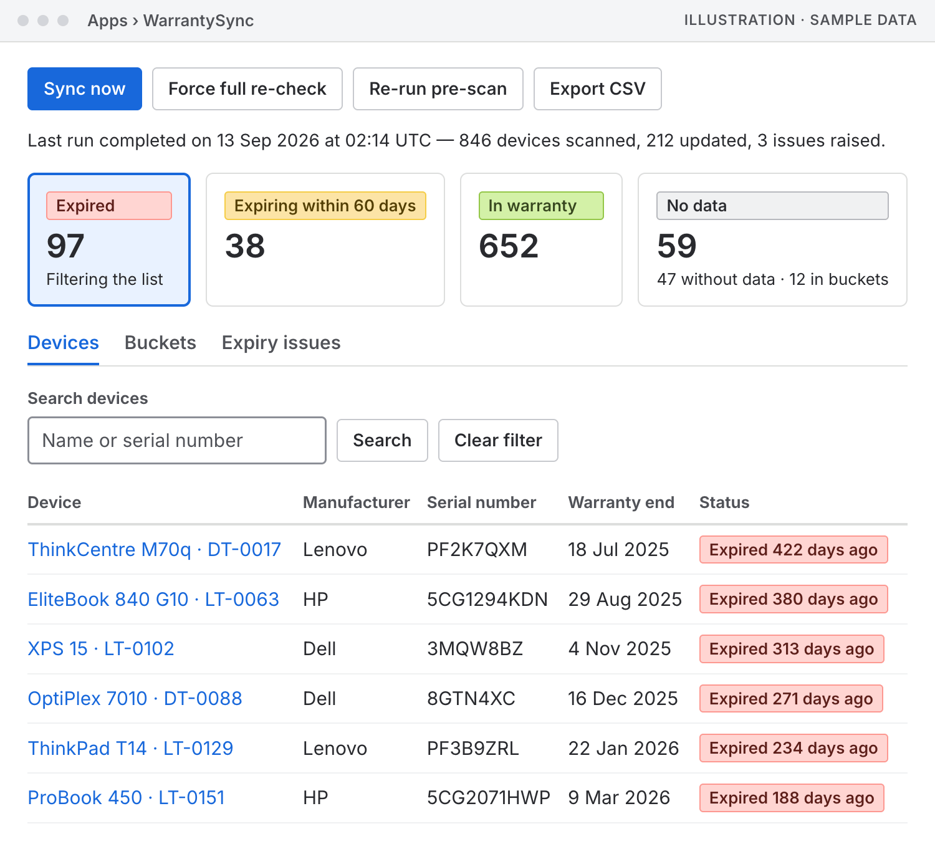Select serial number 3MQW8BZ
The width and height of the screenshot is (935, 854).
pos(475,649)
